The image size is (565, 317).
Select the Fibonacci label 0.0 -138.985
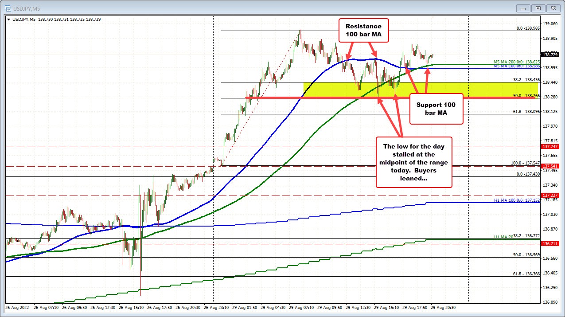click(x=528, y=28)
